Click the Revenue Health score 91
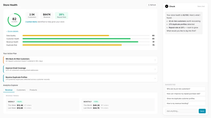 point(154,42)
